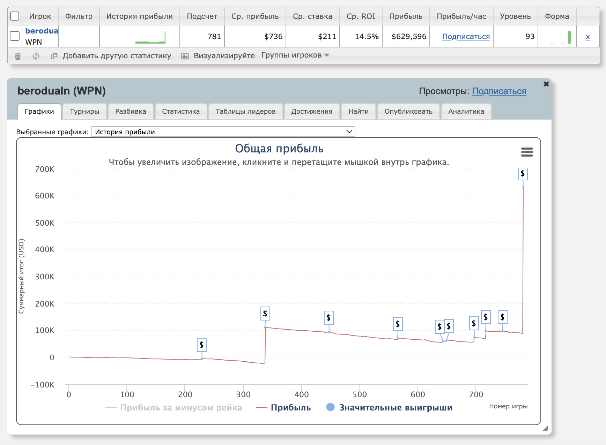The height and width of the screenshot is (445, 606).
Task: Click the add other statistics icon
Action: click(54, 56)
